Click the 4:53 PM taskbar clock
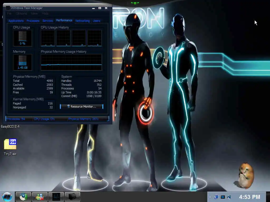 click(249, 197)
